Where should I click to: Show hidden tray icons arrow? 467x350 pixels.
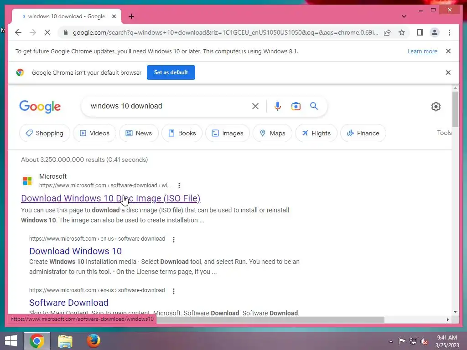391,341
